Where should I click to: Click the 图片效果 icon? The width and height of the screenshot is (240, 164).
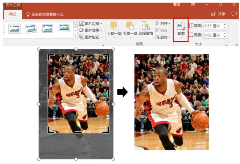(x=81, y=30)
